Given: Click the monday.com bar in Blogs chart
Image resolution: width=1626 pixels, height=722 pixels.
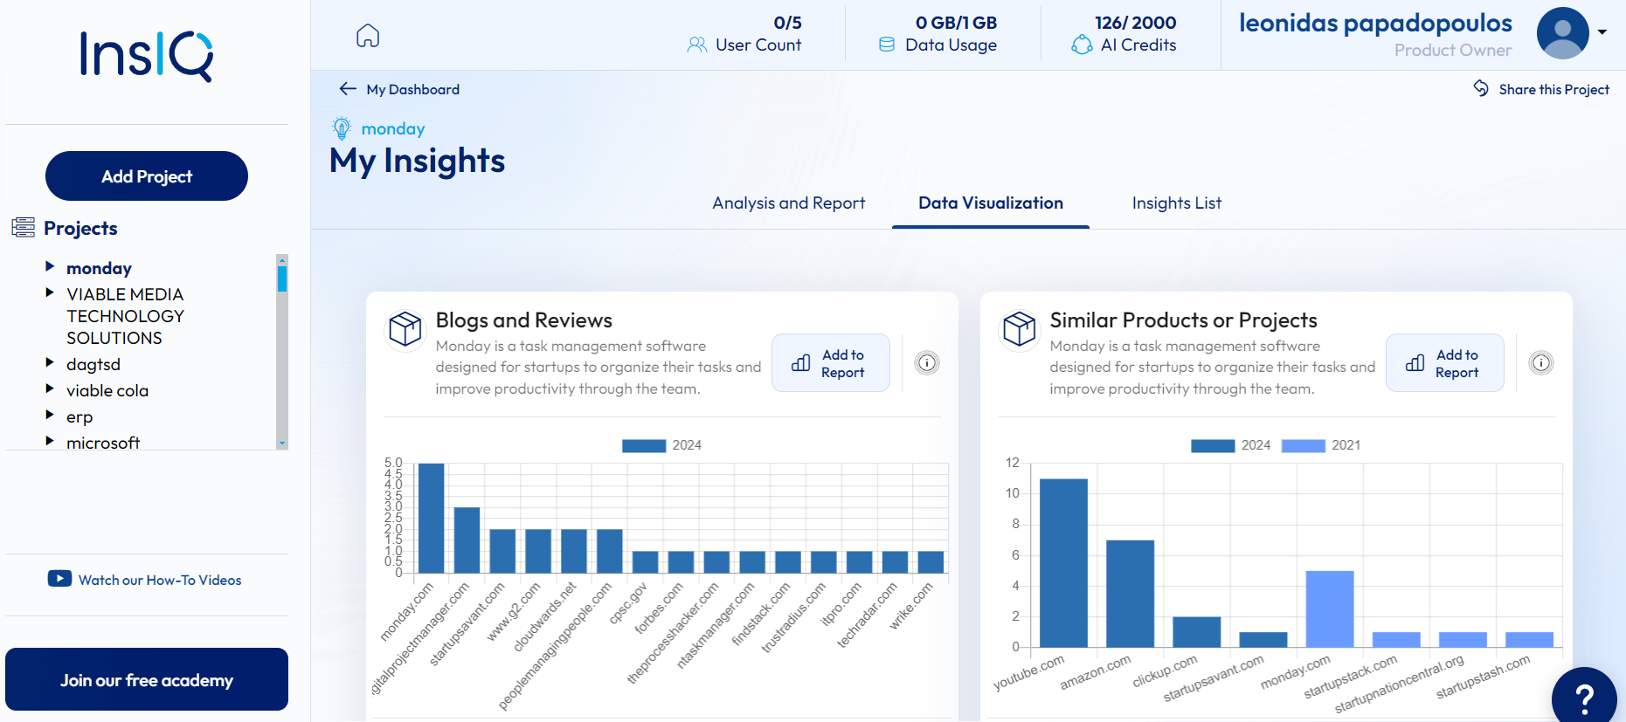Looking at the screenshot, I should [432, 518].
